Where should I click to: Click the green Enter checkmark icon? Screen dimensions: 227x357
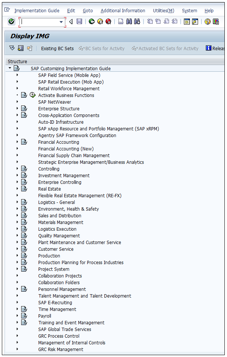(12, 22)
